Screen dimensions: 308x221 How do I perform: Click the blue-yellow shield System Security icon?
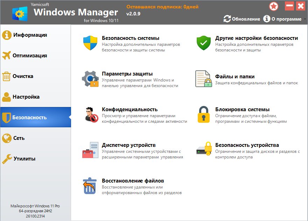[90, 43]
